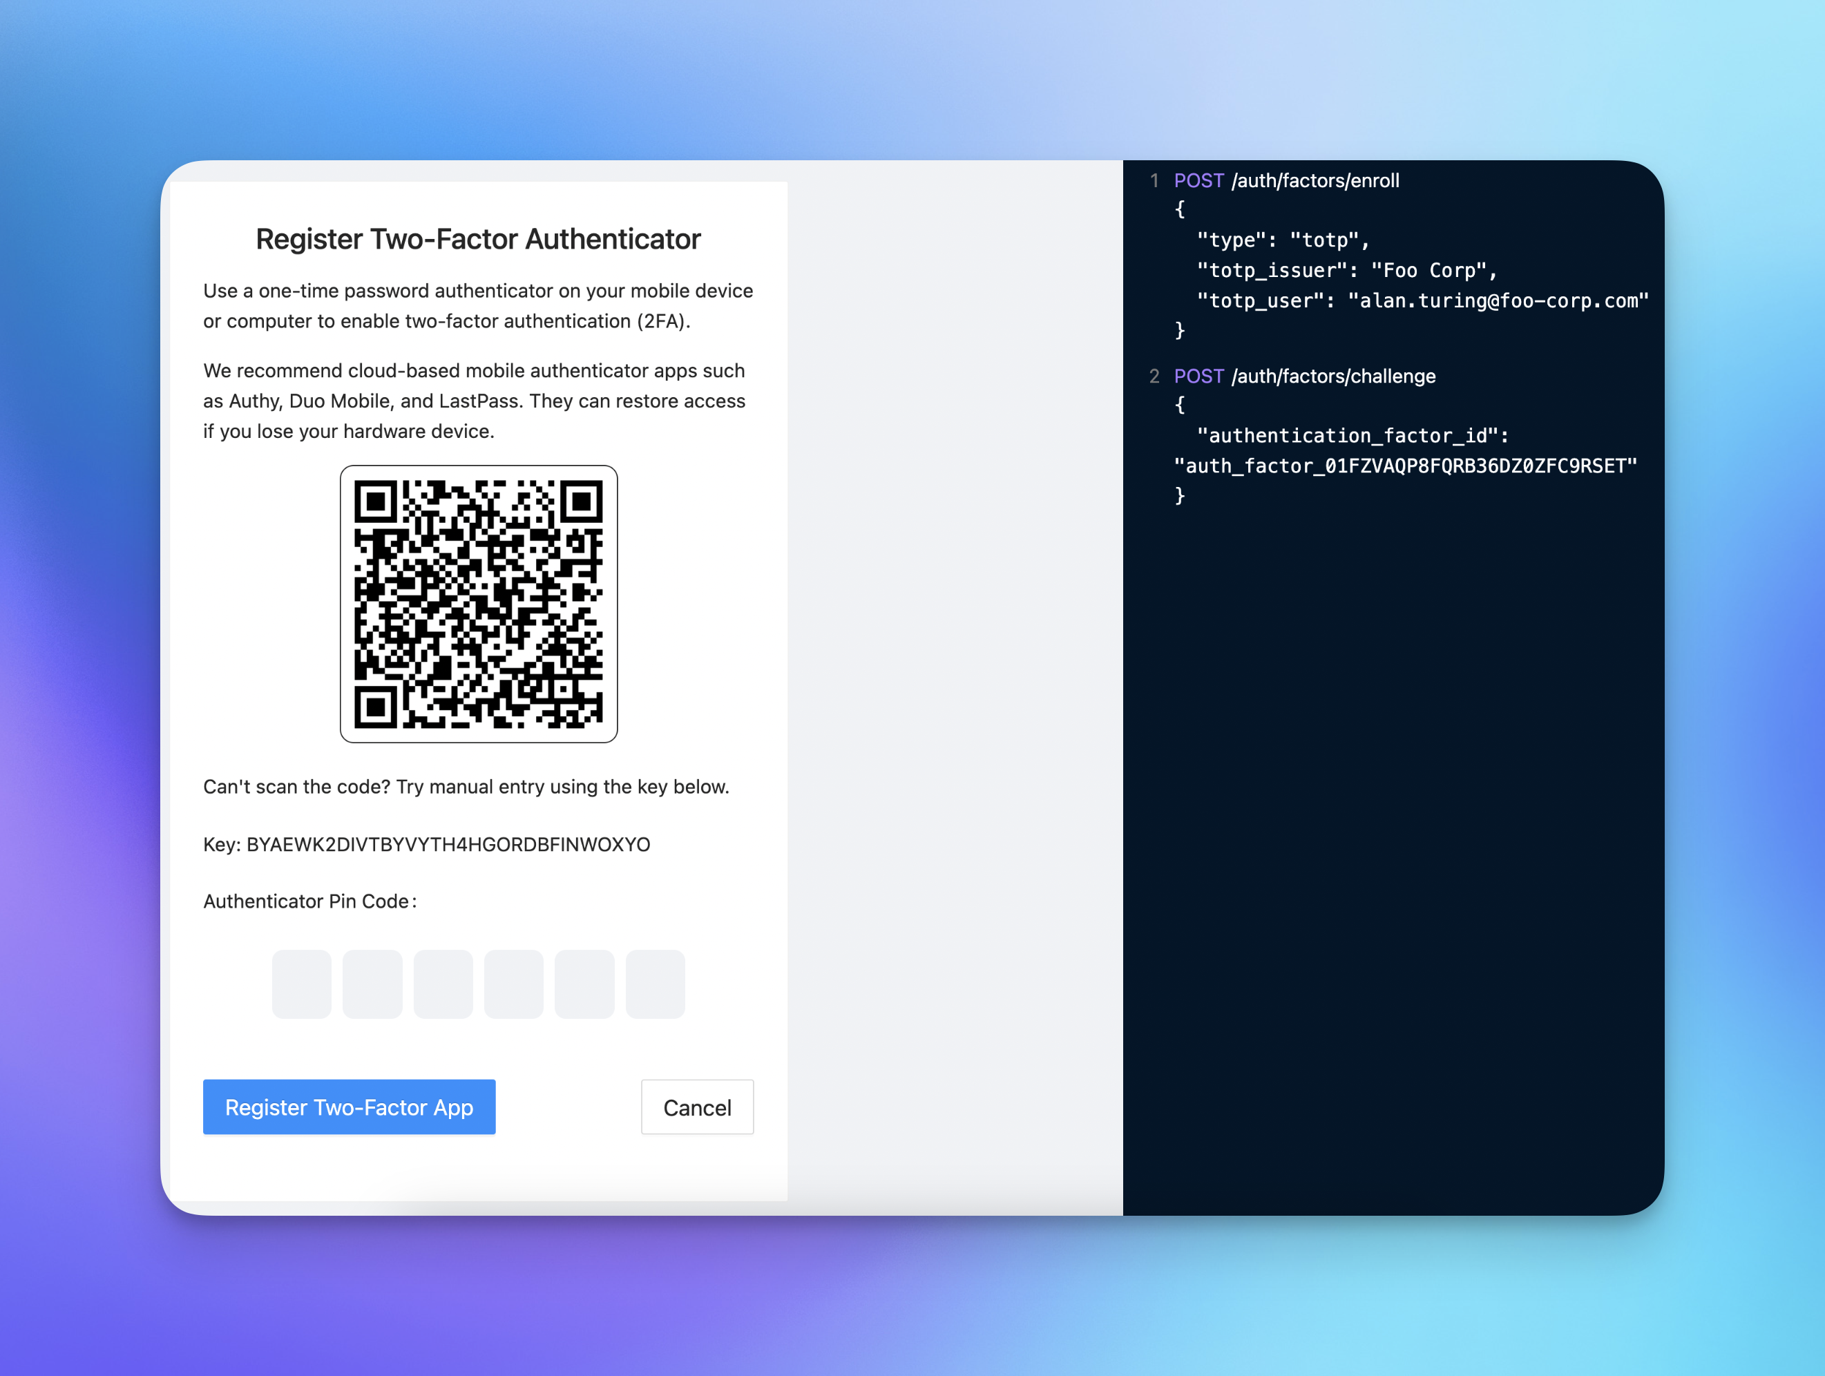
Task: Click the paragraph recommending Authy, Duo Mobile, LastPass
Action: click(x=475, y=401)
